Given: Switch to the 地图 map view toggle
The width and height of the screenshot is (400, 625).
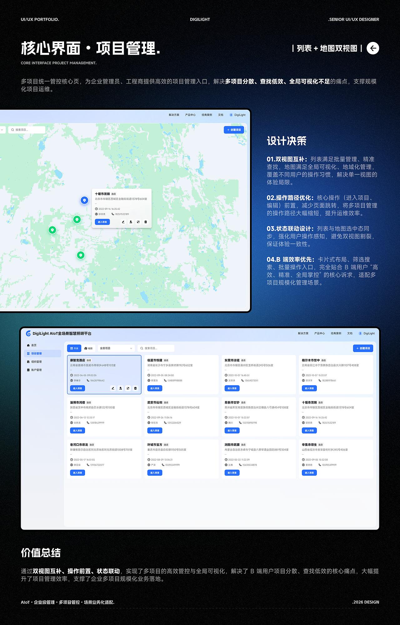Looking at the screenshot, I should [89, 348].
